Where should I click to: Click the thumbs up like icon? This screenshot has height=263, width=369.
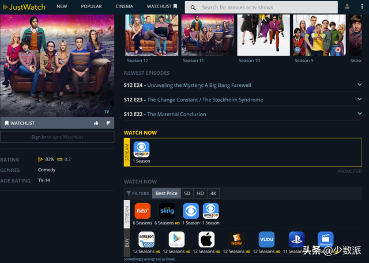pos(96,123)
